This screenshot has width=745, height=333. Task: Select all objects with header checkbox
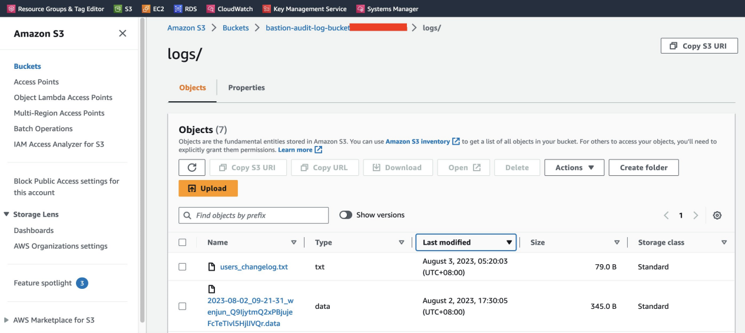coord(183,242)
